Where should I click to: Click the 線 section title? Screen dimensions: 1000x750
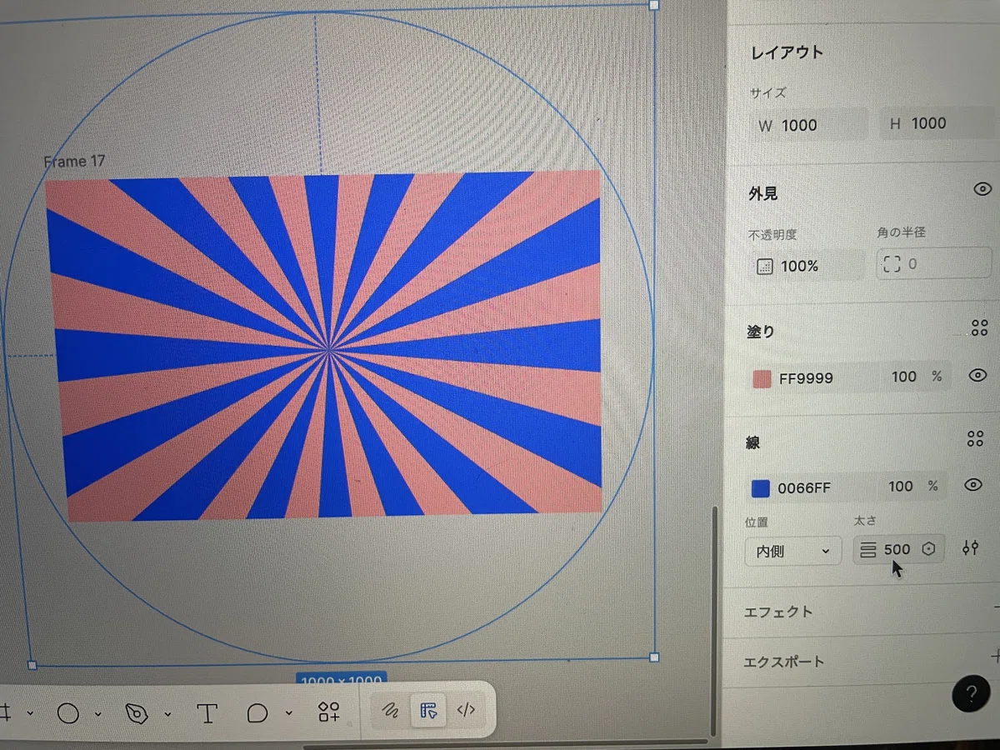[752, 442]
